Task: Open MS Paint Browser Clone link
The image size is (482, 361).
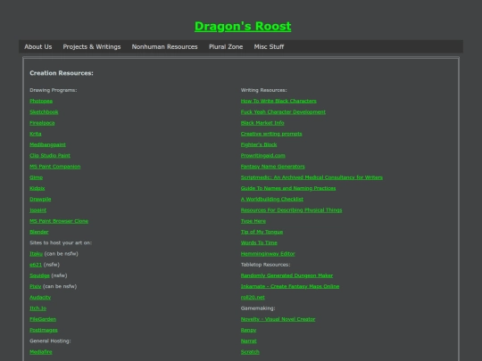Action: (59, 221)
